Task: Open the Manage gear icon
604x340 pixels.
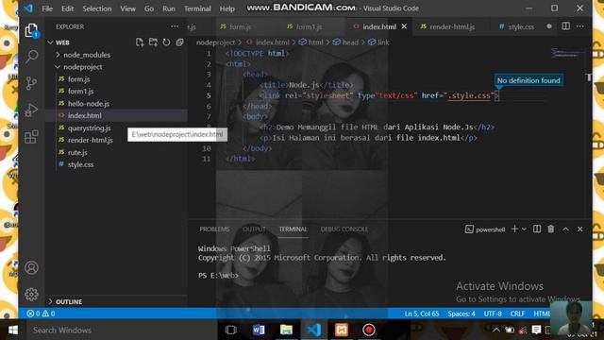Action: [31, 294]
